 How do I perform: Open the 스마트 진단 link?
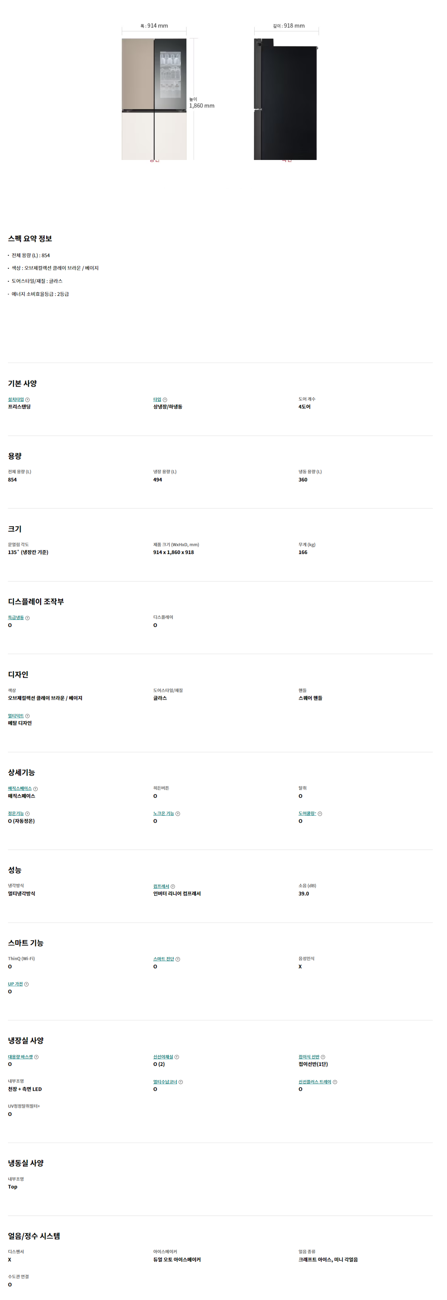[163, 959]
